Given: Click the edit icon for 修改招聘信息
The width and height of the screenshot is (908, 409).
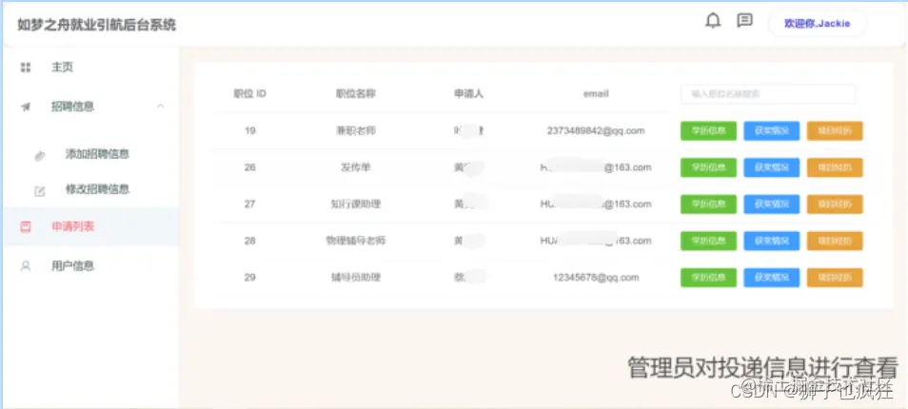Looking at the screenshot, I should coord(39,191).
